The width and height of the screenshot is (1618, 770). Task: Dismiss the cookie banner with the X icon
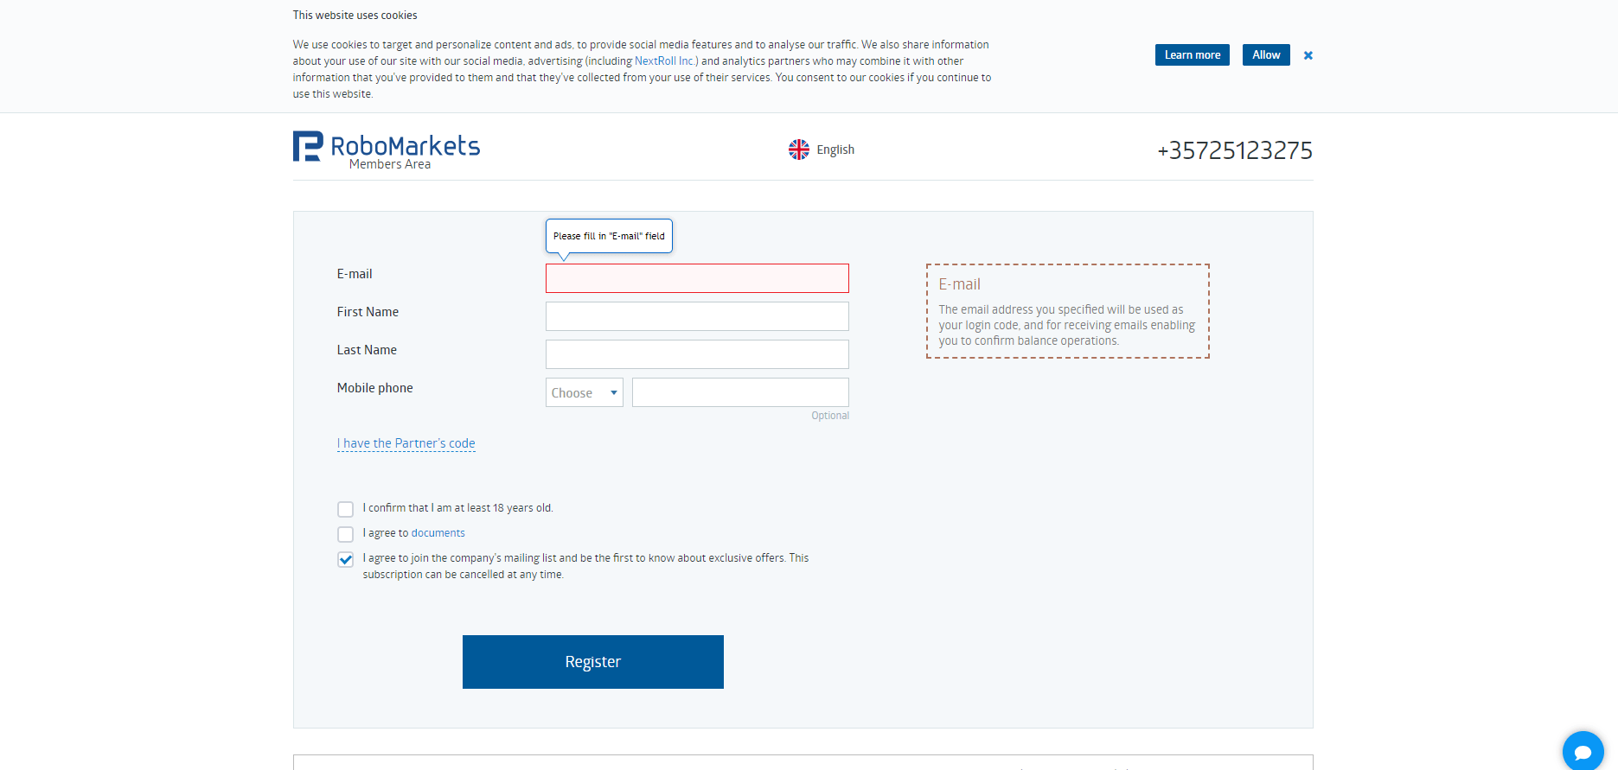[1308, 55]
